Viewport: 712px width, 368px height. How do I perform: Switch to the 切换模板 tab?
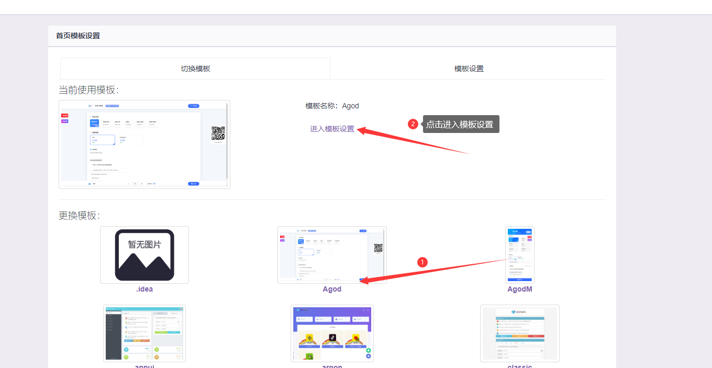(195, 69)
